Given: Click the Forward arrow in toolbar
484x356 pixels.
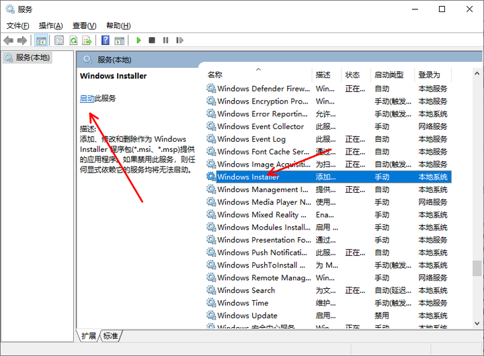Looking at the screenshot, I should coord(22,40).
